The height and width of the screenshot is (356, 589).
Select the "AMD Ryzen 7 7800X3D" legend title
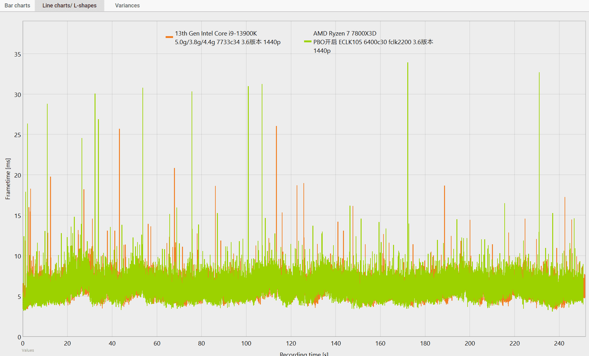tap(345, 33)
